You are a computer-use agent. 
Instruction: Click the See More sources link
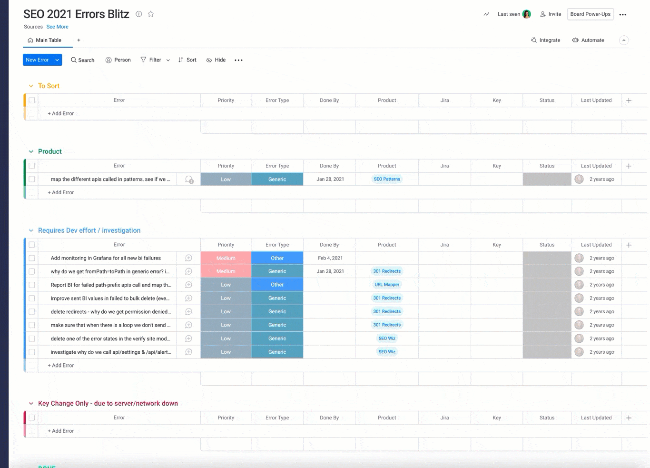57,27
